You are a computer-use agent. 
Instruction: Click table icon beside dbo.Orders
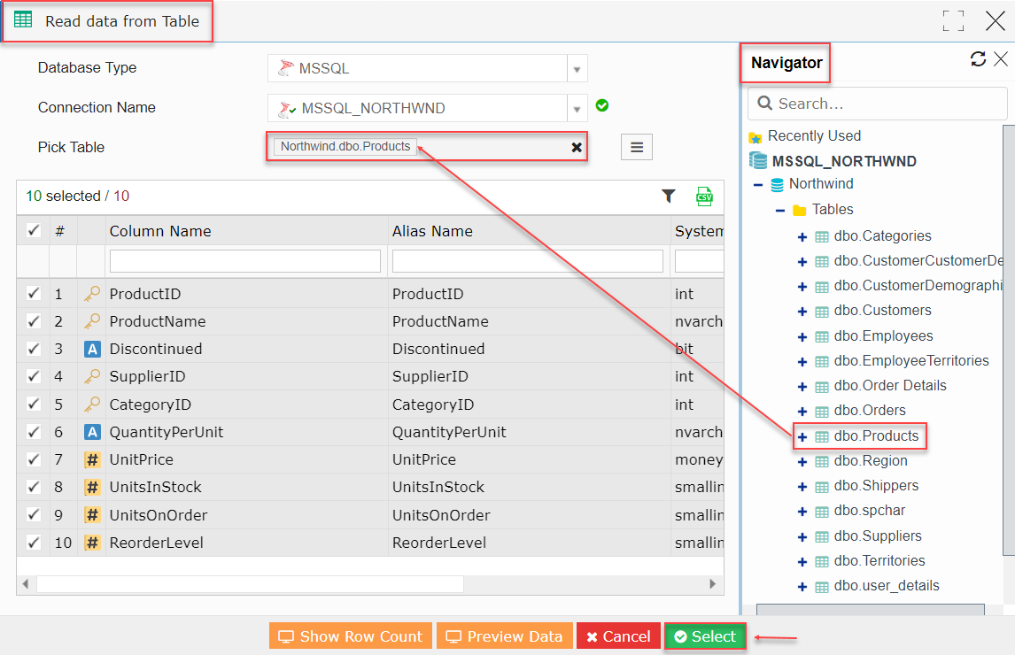click(x=821, y=412)
